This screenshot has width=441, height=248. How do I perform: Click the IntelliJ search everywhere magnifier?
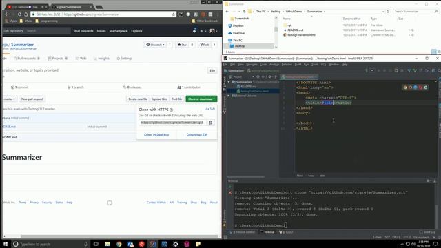click(x=439, y=70)
